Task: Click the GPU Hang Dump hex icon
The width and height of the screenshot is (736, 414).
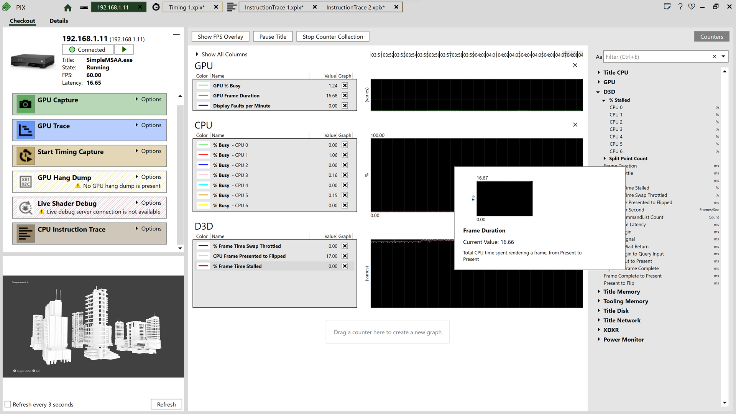Action: (25, 182)
